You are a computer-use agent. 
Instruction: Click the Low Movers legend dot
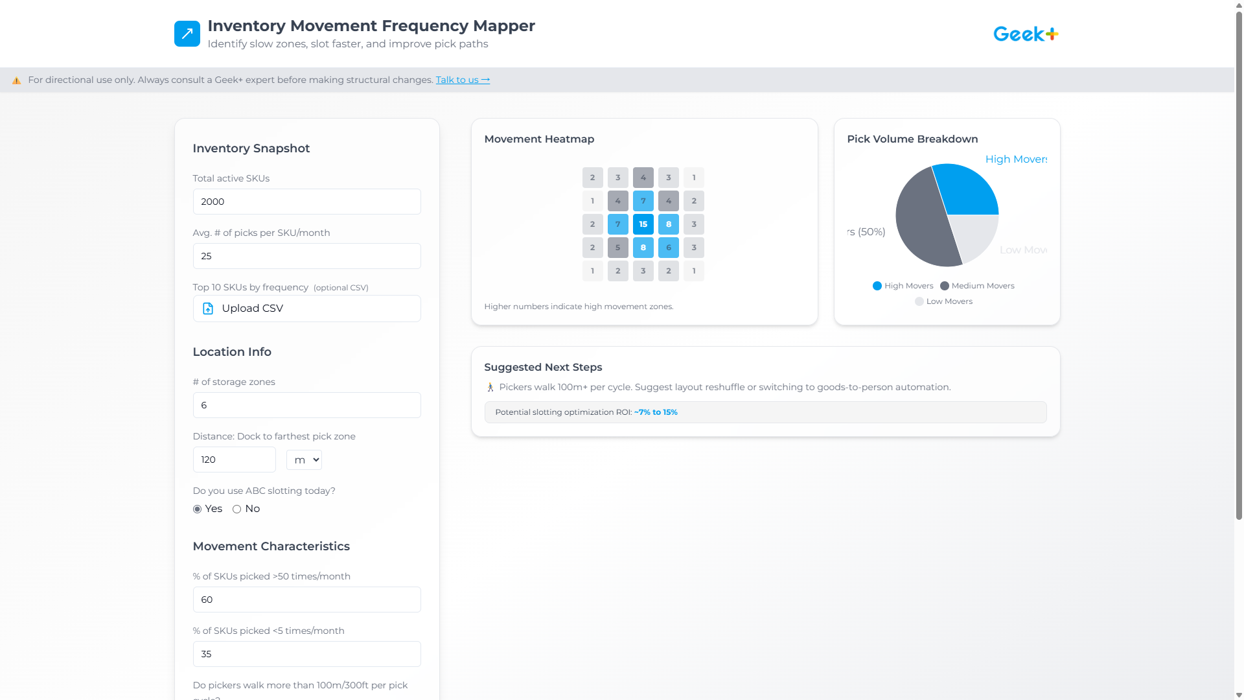pyautogui.click(x=919, y=301)
